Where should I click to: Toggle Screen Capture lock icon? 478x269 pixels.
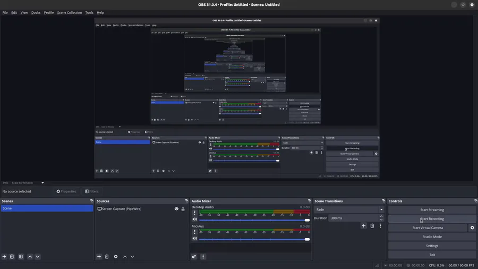(183, 209)
